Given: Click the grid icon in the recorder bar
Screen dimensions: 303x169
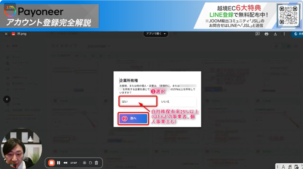Looking at the screenshot, I should click(84, 163).
